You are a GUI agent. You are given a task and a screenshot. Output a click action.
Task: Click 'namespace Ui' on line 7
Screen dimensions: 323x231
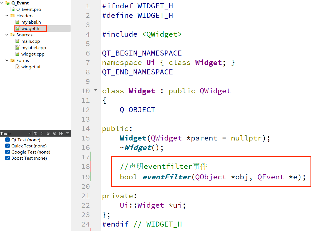tap(128, 62)
